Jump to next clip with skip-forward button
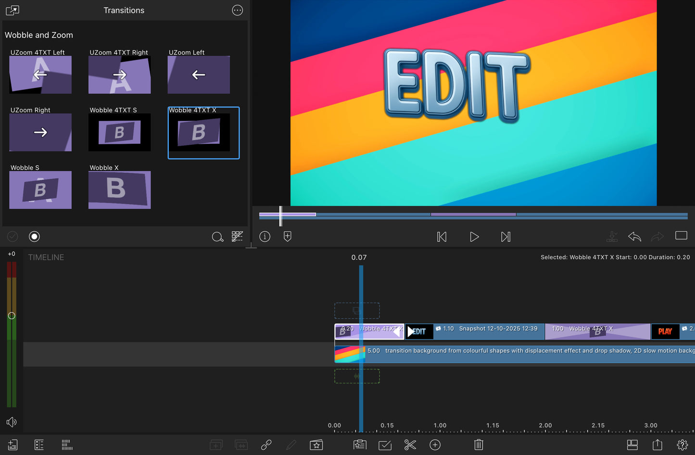Viewport: 695px width, 455px height. pos(505,237)
